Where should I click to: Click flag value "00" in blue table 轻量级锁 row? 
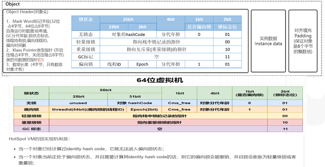227,42
